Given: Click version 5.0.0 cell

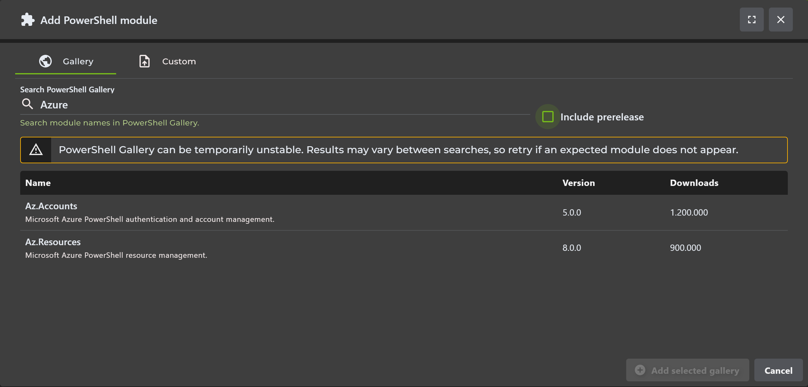Looking at the screenshot, I should click(x=572, y=212).
